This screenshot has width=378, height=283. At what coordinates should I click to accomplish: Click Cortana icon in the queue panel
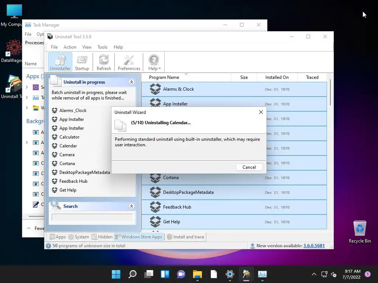click(x=55, y=163)
